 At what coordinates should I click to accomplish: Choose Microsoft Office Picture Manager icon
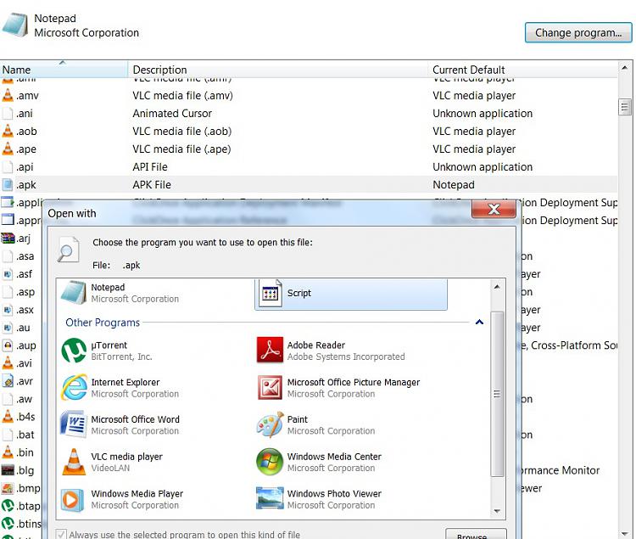tap(270, 388)
